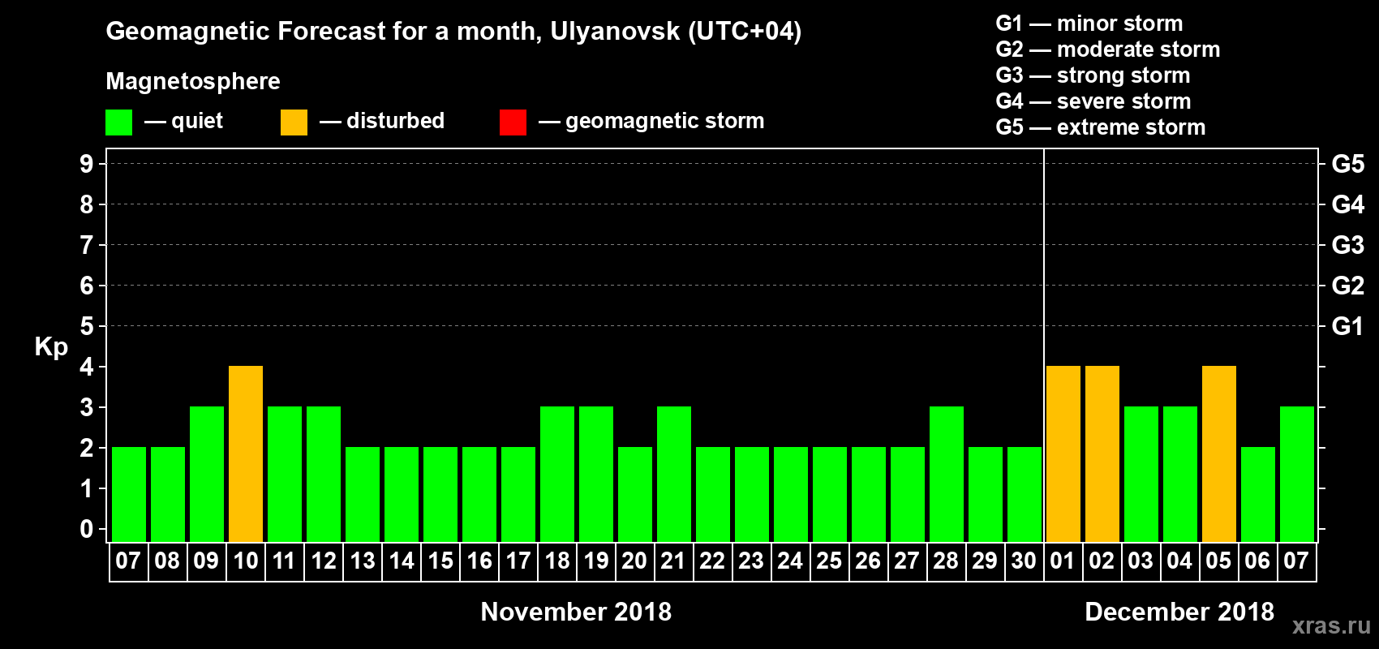Select the green bar for November 09
1379x649 pixels.
207,475
